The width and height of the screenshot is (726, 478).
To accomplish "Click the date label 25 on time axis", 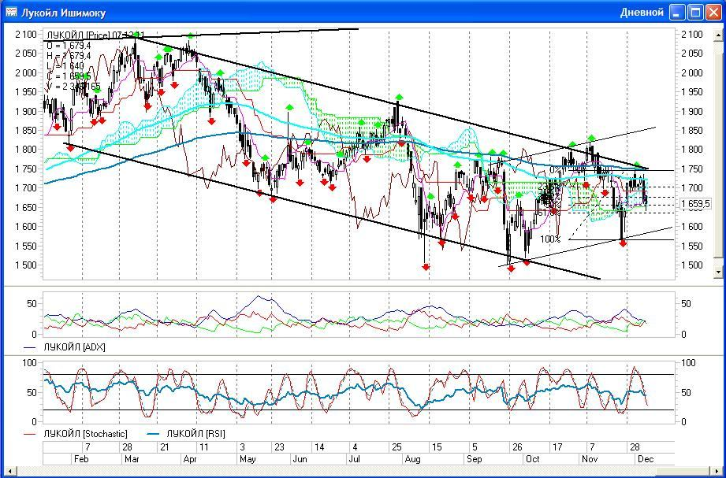I will 397,447.
